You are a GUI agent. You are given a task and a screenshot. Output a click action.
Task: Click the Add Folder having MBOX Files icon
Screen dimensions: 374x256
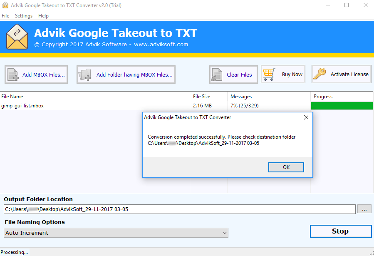85,75
